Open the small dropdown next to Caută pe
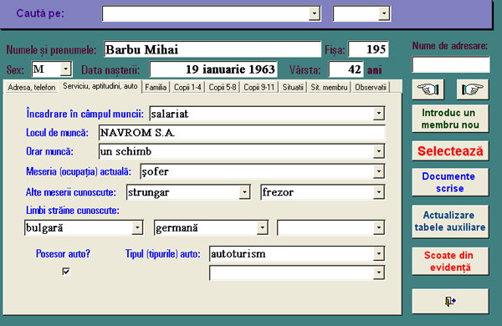Viewport: 502px width, 326px height. pyautogui.click(x=384, y=13)
